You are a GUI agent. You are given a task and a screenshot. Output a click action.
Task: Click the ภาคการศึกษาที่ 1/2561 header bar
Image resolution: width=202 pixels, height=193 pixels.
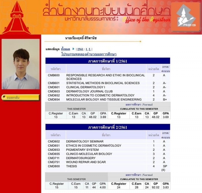point(108,61)
